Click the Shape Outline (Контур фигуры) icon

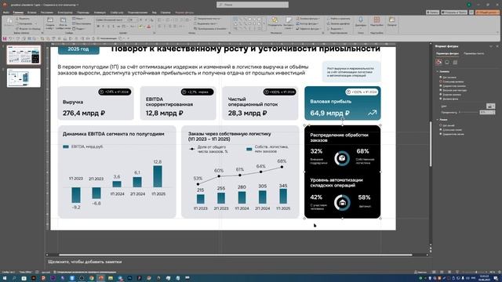coord(298,23)
